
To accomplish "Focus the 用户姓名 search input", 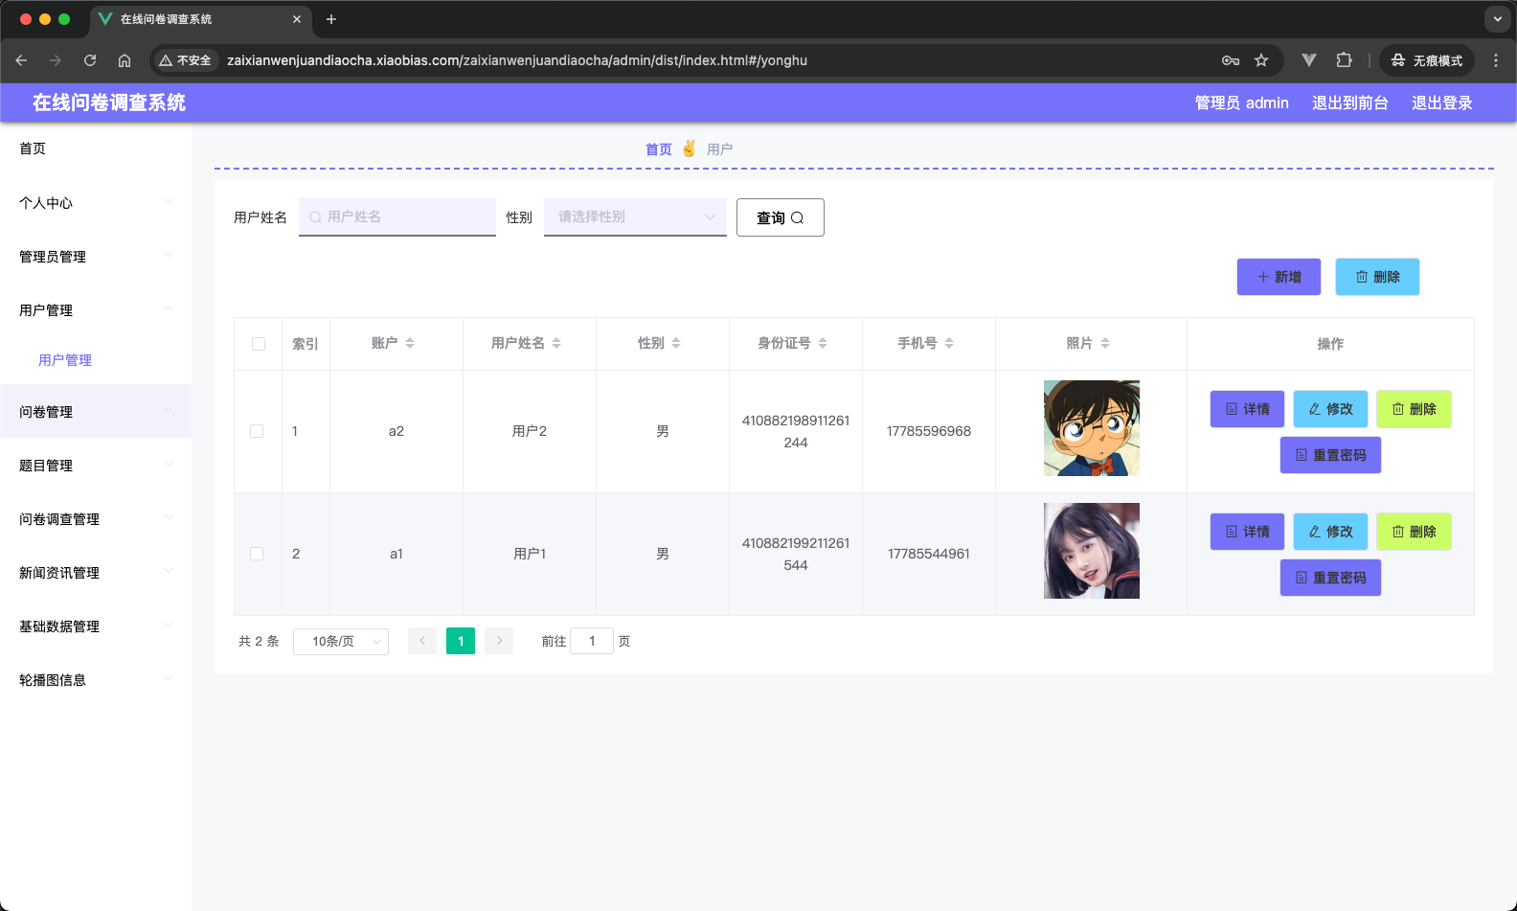I will click(x=397, y=216).
